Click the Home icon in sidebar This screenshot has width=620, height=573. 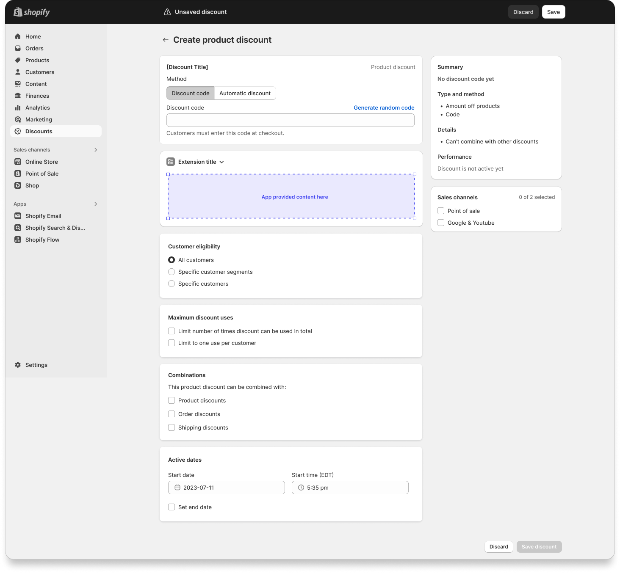coord(18,36)
